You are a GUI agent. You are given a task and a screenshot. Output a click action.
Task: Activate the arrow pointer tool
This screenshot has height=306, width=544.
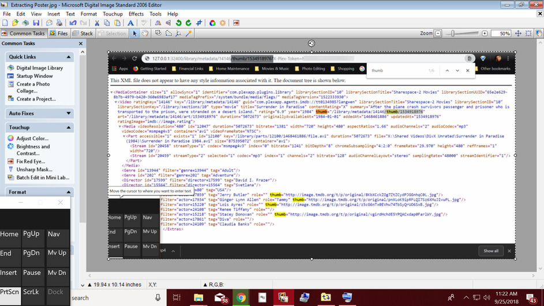(x=135, y=33)
